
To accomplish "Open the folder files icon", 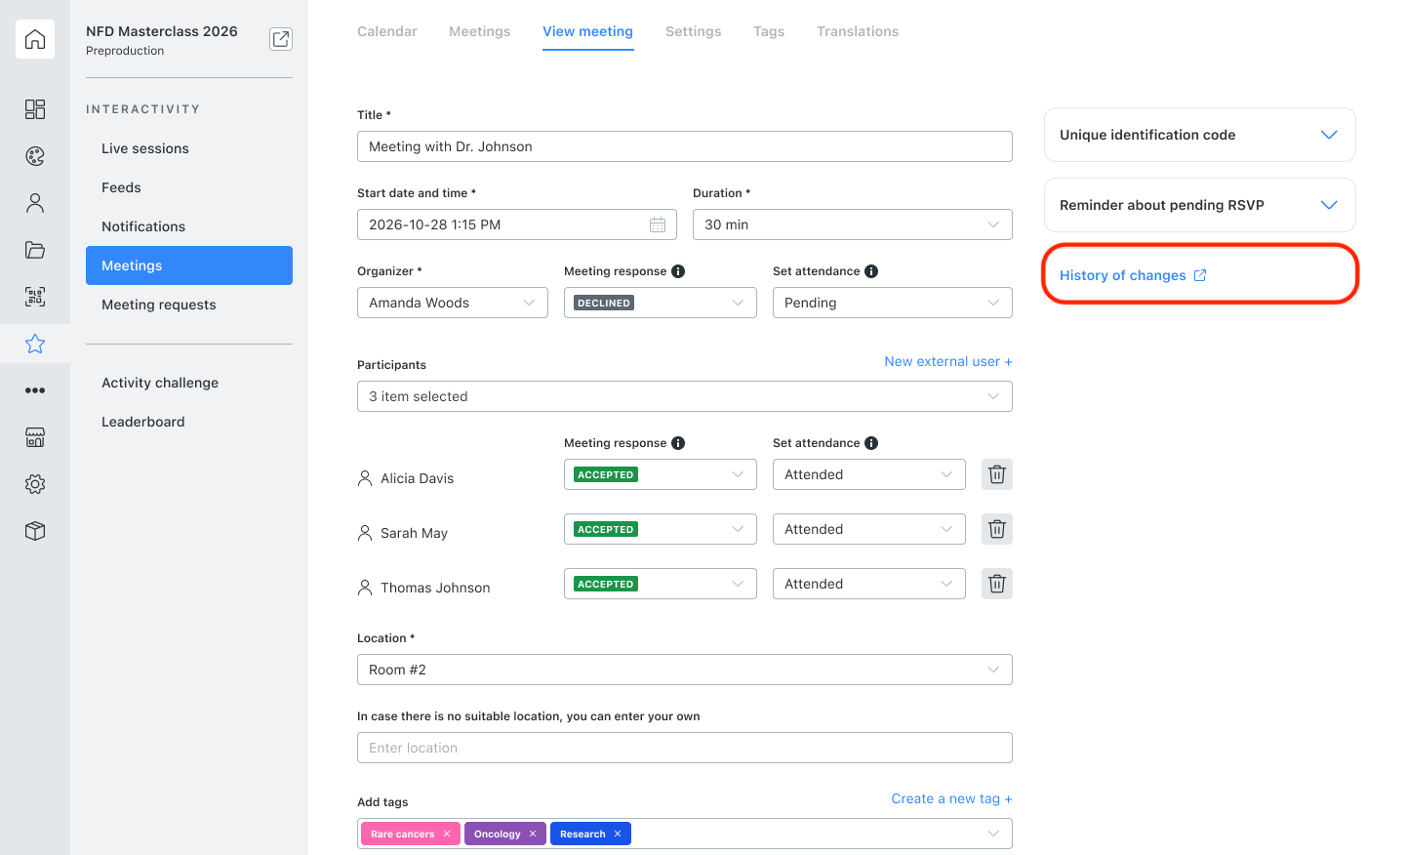I will click(x=35, y=250).
